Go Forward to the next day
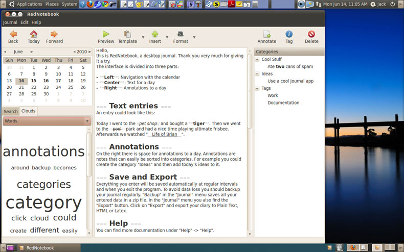 (54, 34)
